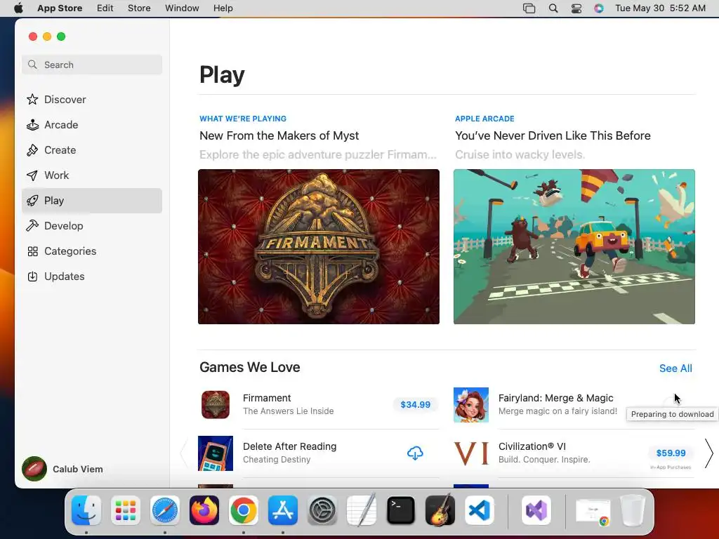The width and height of the screenshot is (719, 539).
Task: Launch Firefox from the Dock
Action: tap(204, 510)
